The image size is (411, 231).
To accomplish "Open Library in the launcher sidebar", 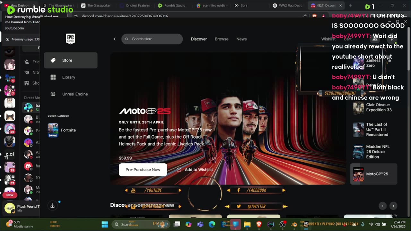I will (x=71, y=77).
